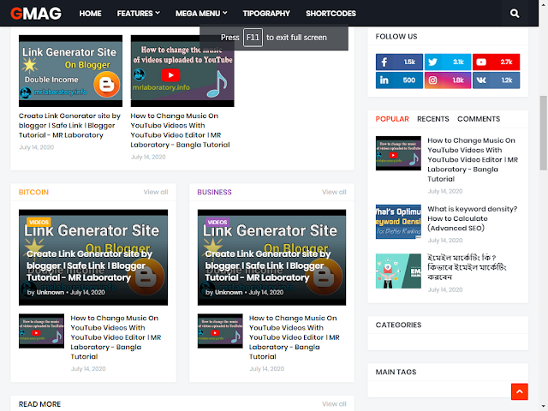Image resolution: width=548 pixels, height=411 pixels.
Task: Click View all in Business section
Action: coord(334,192)
